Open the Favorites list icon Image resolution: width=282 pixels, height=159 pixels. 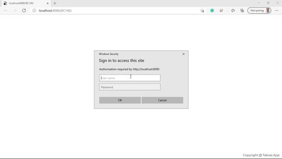point(233,11)
